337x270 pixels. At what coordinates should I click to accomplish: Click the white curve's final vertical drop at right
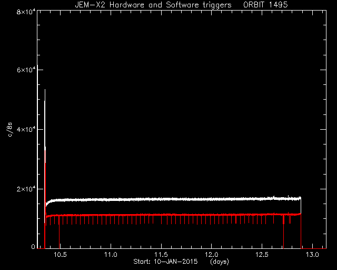301,206
